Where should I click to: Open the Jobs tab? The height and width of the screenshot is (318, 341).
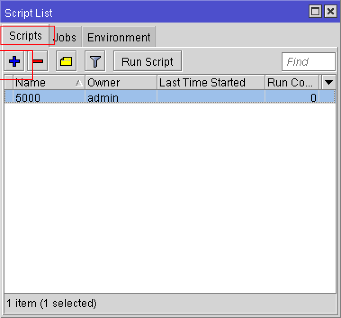pos(66,37)
